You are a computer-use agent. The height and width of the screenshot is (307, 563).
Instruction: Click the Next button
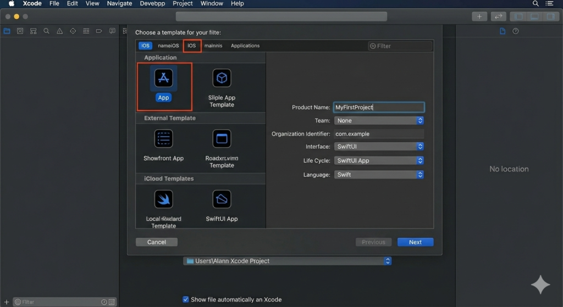tap(416, 242)
